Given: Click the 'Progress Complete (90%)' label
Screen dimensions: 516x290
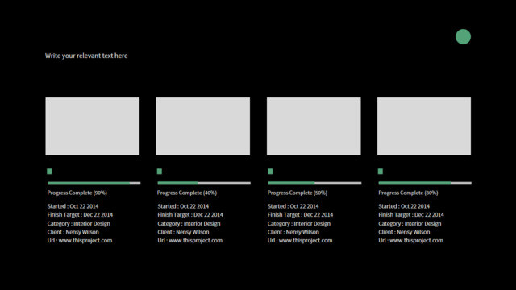Looking at the screenshot, I should point(77,193).
